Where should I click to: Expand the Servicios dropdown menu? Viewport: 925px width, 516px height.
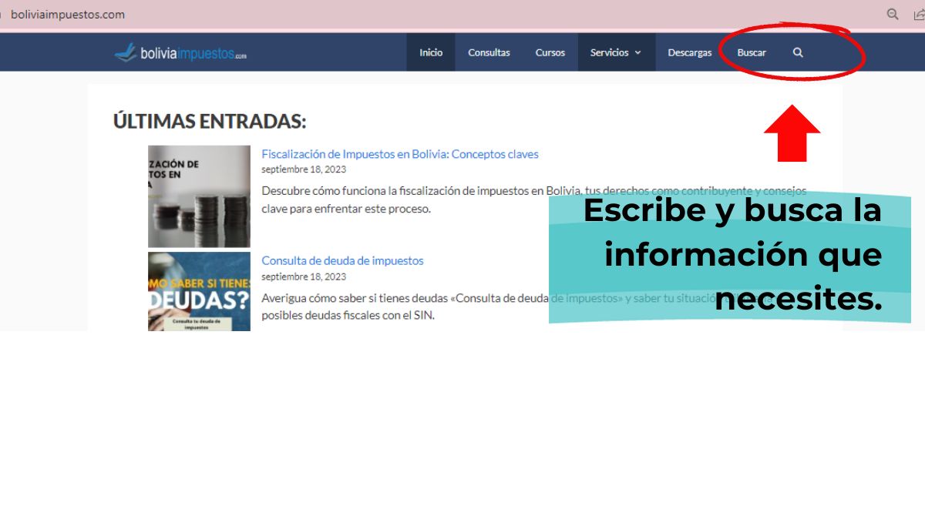615,52
